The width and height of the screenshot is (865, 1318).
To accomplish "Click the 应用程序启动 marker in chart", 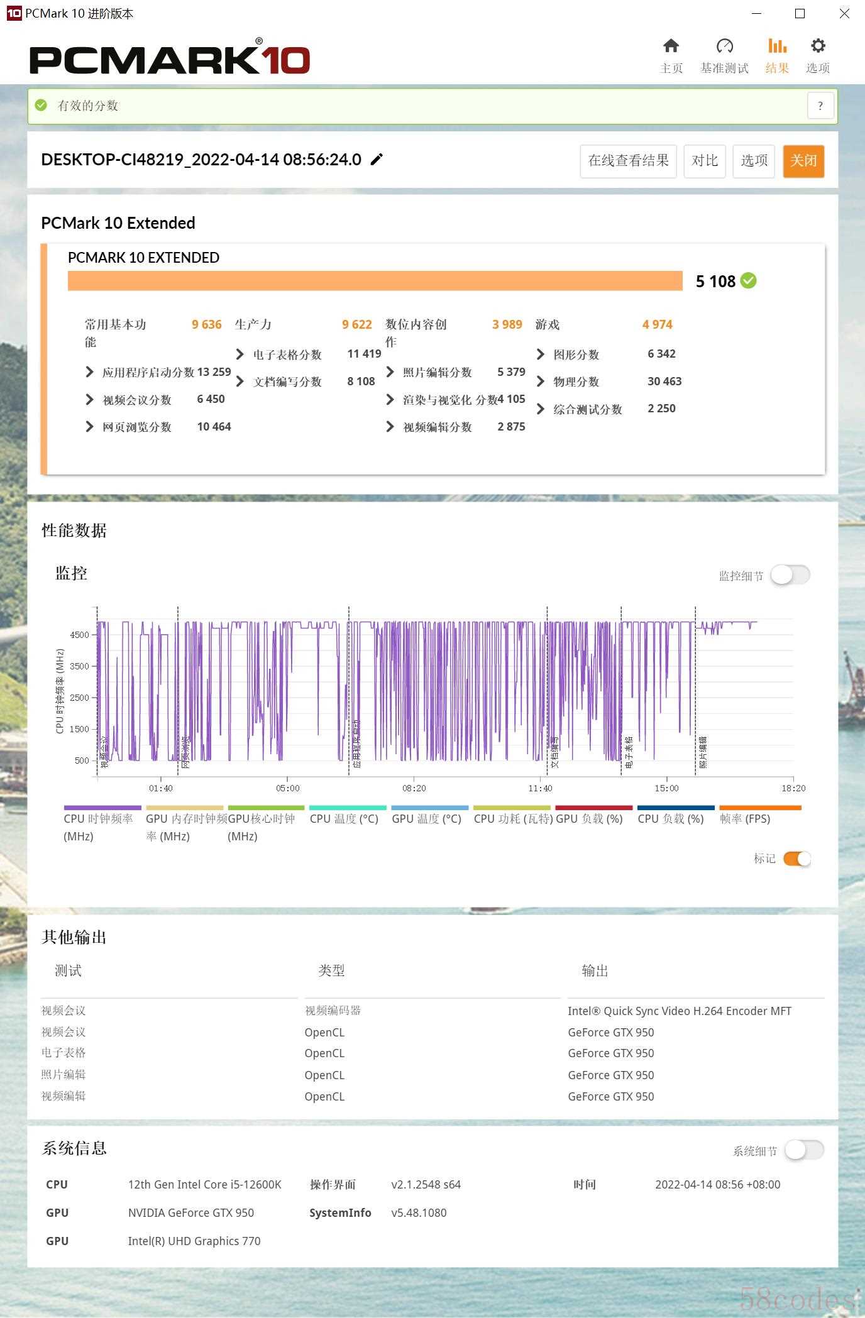I will pos(356,745).
